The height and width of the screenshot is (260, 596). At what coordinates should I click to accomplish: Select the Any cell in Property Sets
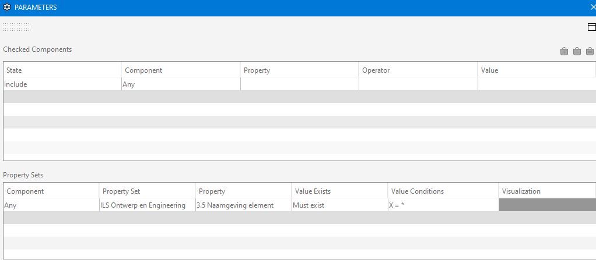[x=51, y=205]
